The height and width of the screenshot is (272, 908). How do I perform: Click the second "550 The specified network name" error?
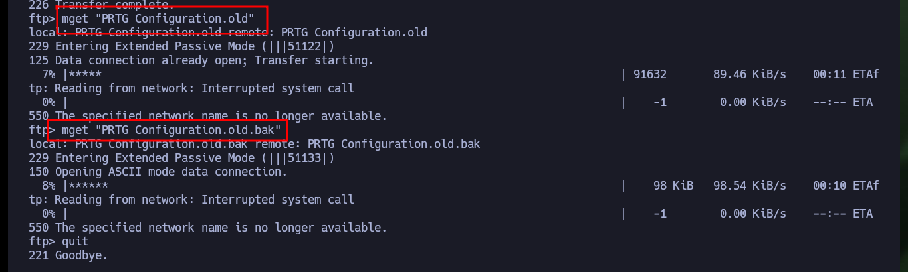208,228
